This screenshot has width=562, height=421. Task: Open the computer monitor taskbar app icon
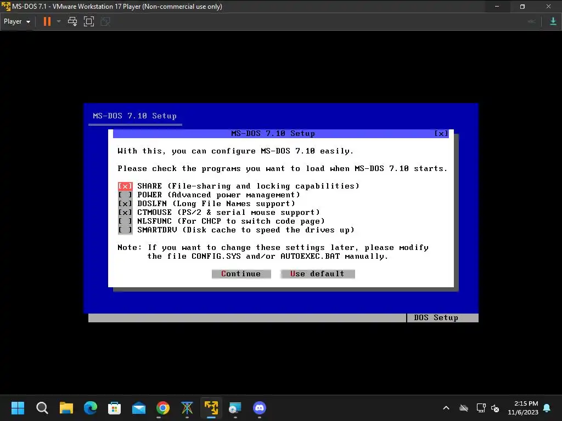pyautogui.click(x=235, y=408)
